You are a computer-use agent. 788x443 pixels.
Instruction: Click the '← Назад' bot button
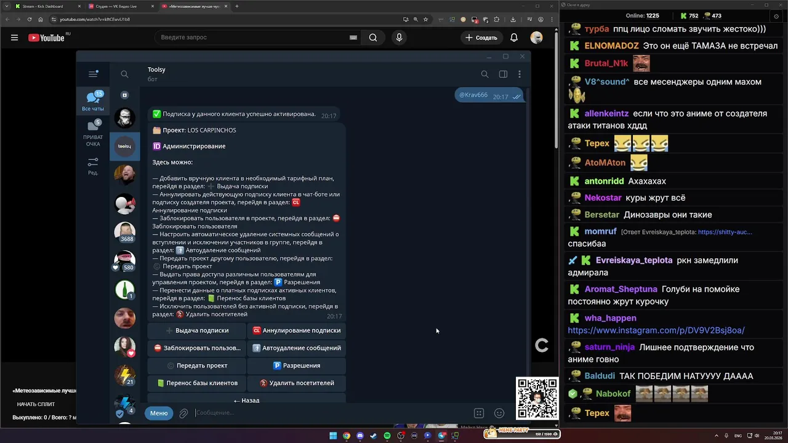pyautogui.click(x=246, y=399)
